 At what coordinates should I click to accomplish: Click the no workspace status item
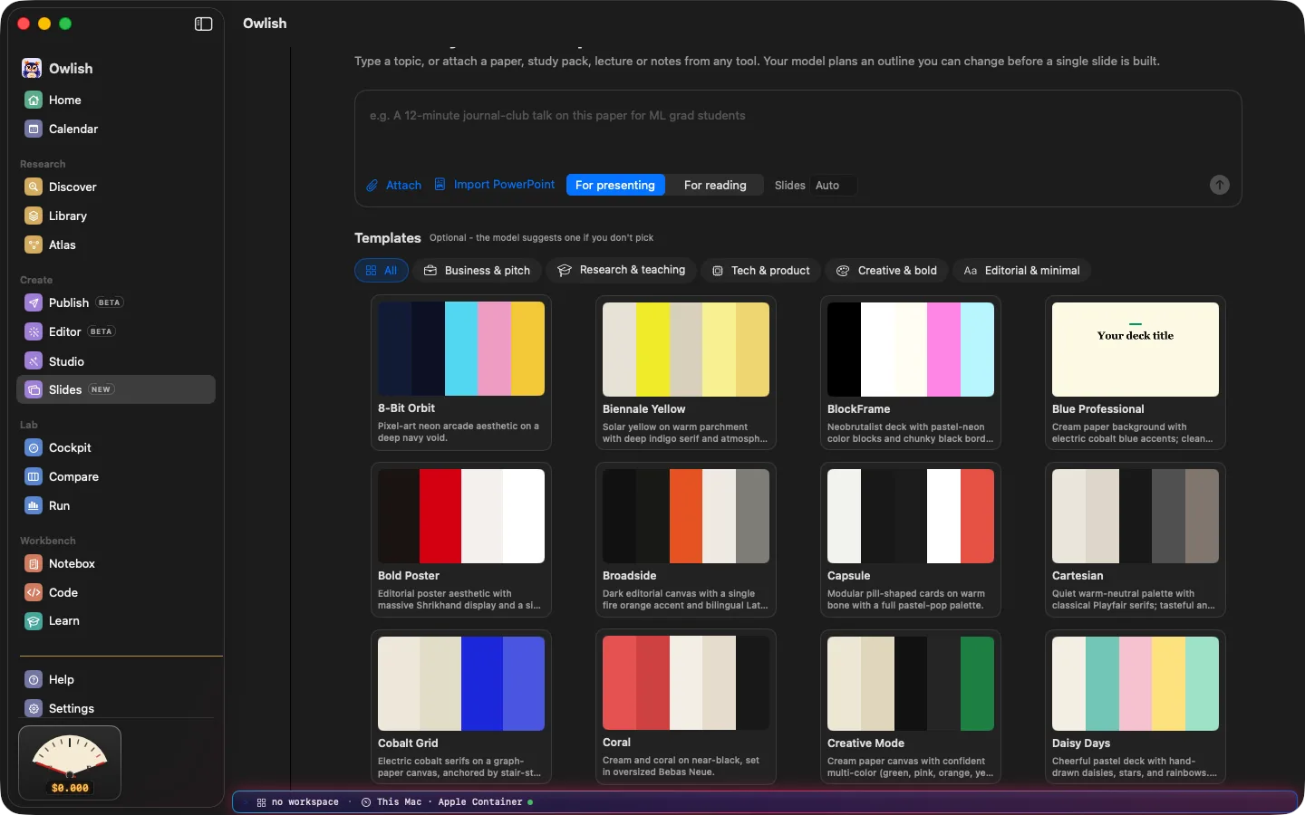click(x=298, y=802)
